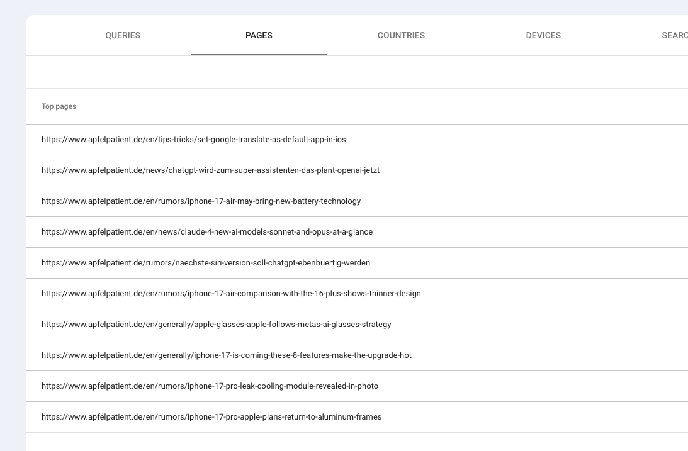The image size is (688, 451).
Task: Select the iphone-17-pro-apple-plans-return-to-aluminum-frames row
Action: (357, 417)
